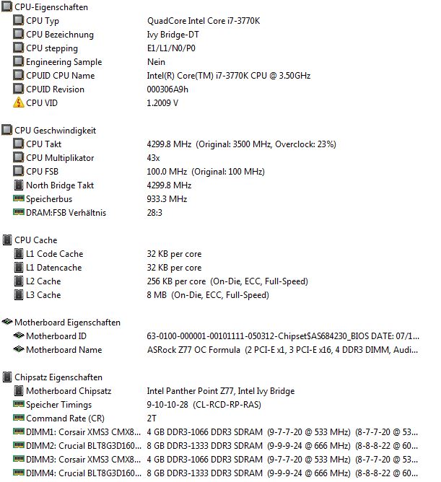Click the Motherboard Eigenschaften section icon
This screenshot has height=482, width=441.
pyautogui.click(x=6, y=322)
